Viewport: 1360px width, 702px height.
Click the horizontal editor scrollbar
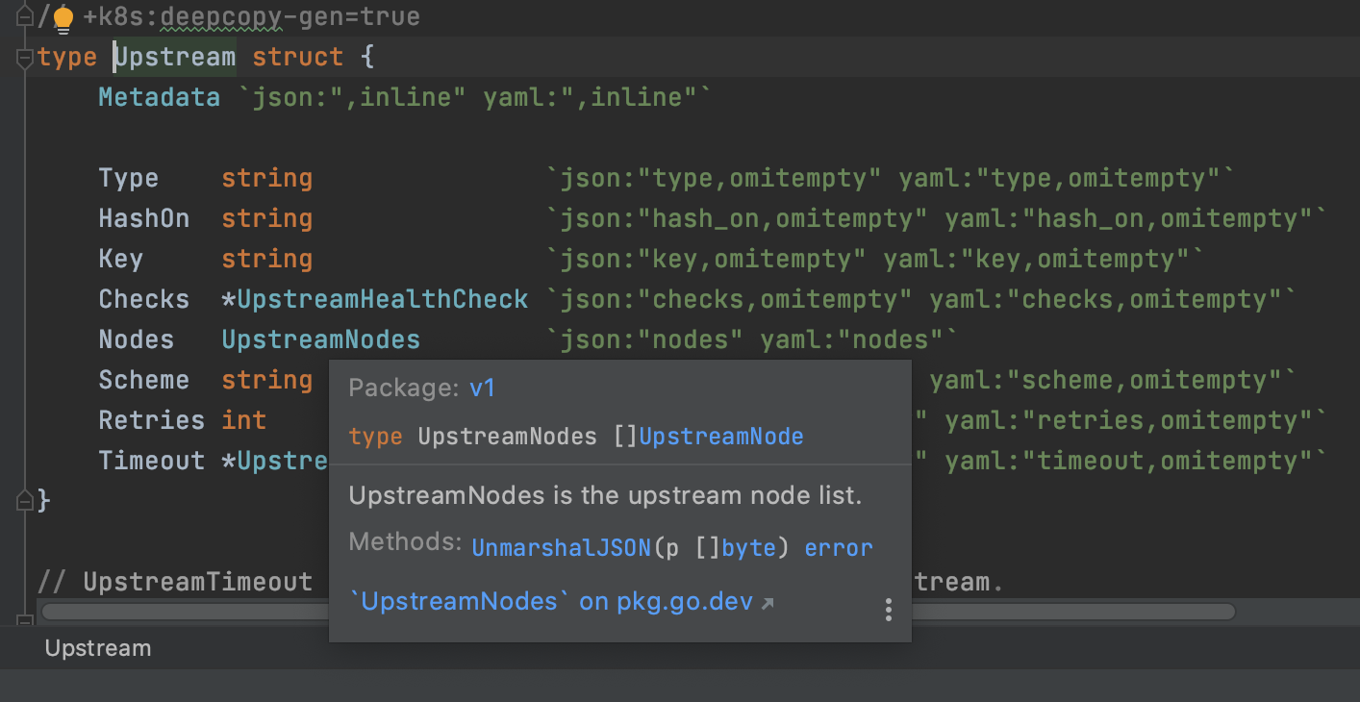coord(639,612)
